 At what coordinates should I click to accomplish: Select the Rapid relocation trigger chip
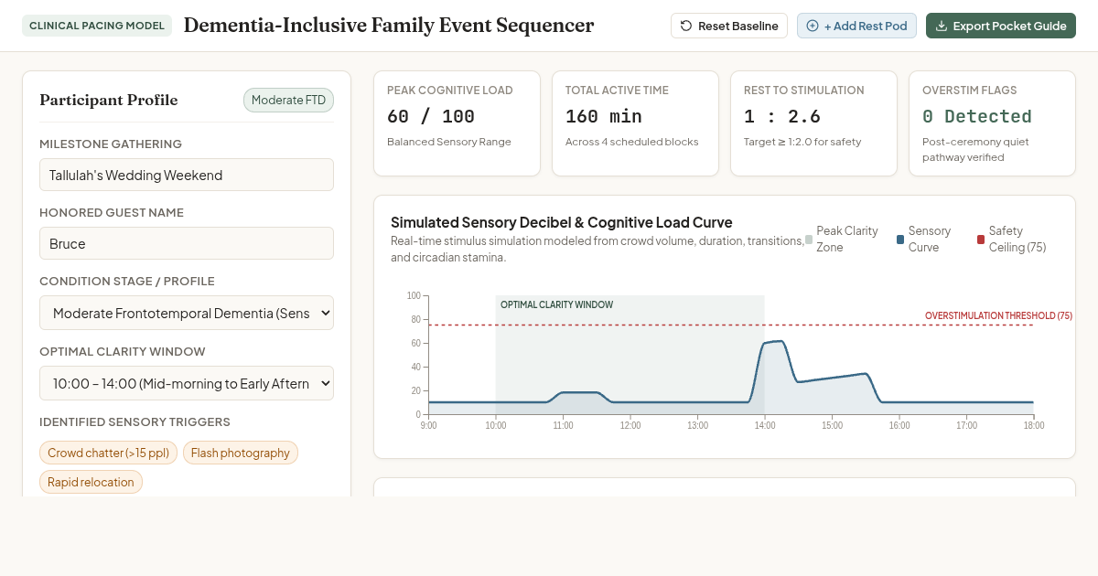tap(91, 482)
